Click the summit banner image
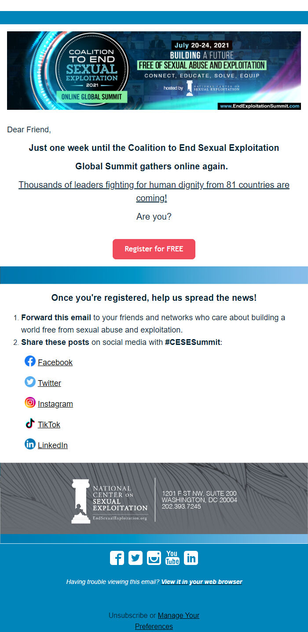Image resolution: width=308 pixels, height=632 pixels. [x=154, y=71]
